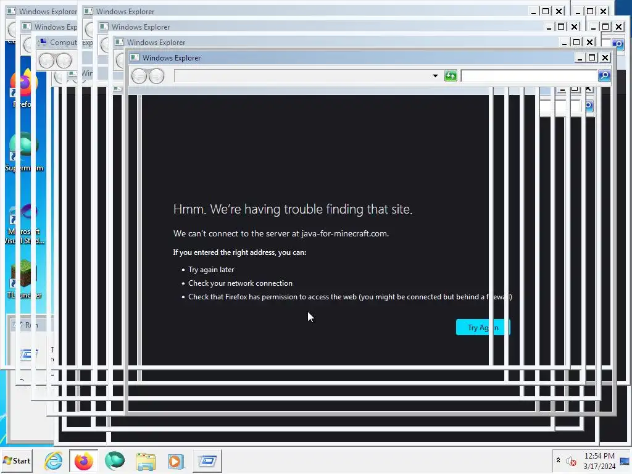Show hidden tray icons arrow

click(x=558, y=460)
